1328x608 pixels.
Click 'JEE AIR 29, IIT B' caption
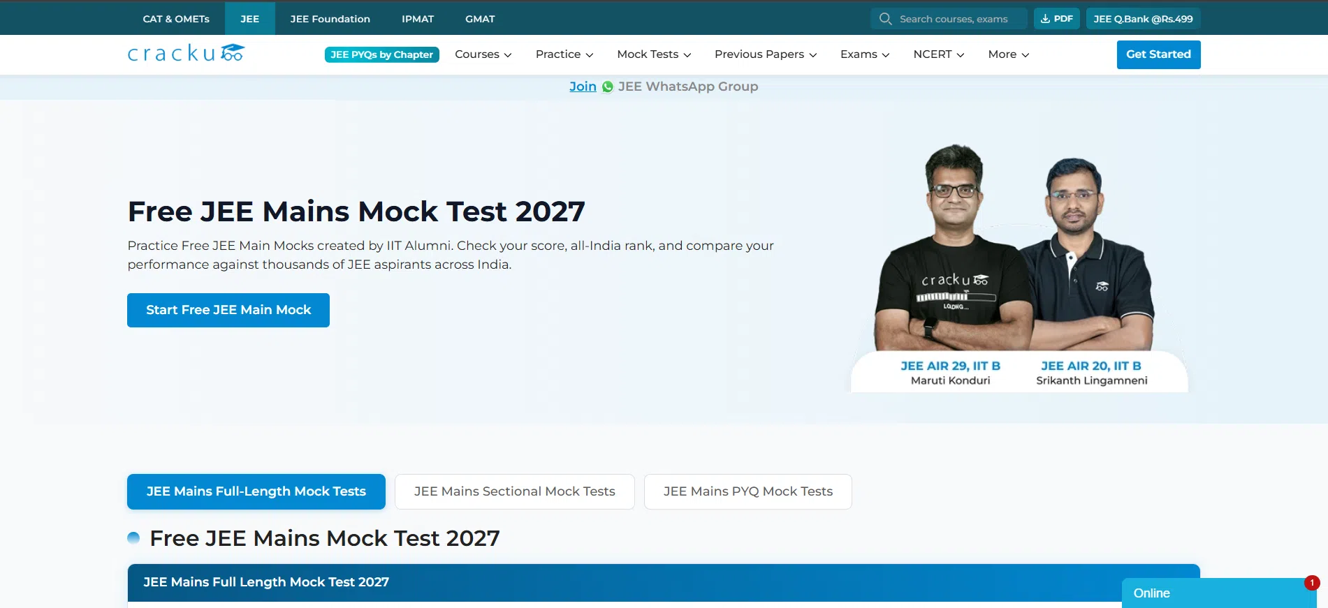pos(950,366)
